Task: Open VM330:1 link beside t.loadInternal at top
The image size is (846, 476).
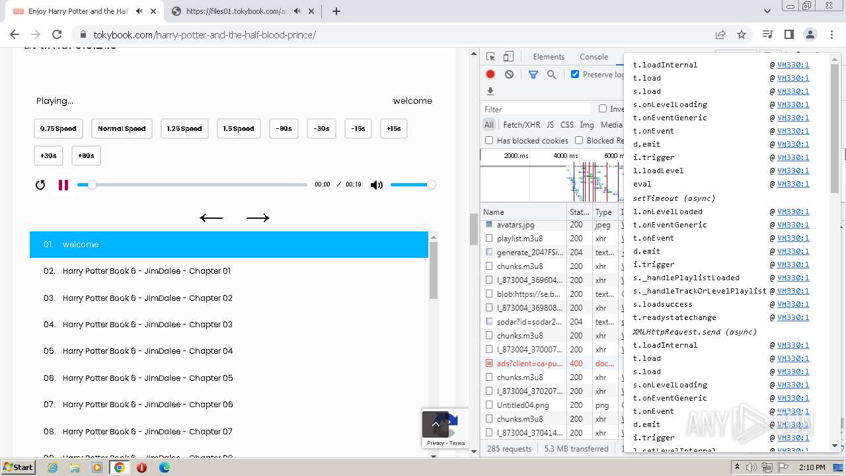Action: coord(793,65)
